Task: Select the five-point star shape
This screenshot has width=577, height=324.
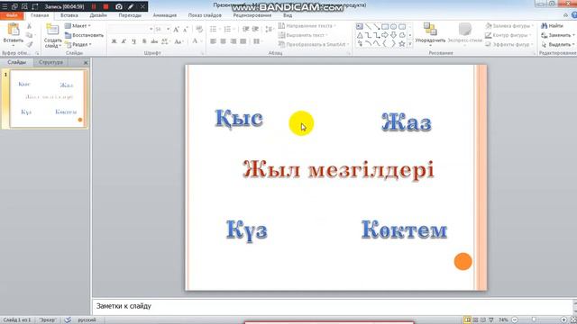Action: coord(402,44)
